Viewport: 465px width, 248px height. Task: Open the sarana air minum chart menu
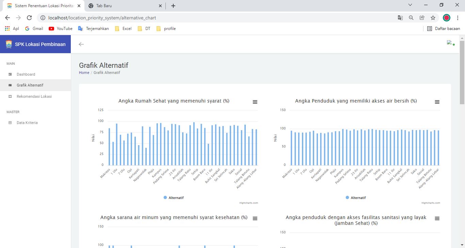point(255,218)
